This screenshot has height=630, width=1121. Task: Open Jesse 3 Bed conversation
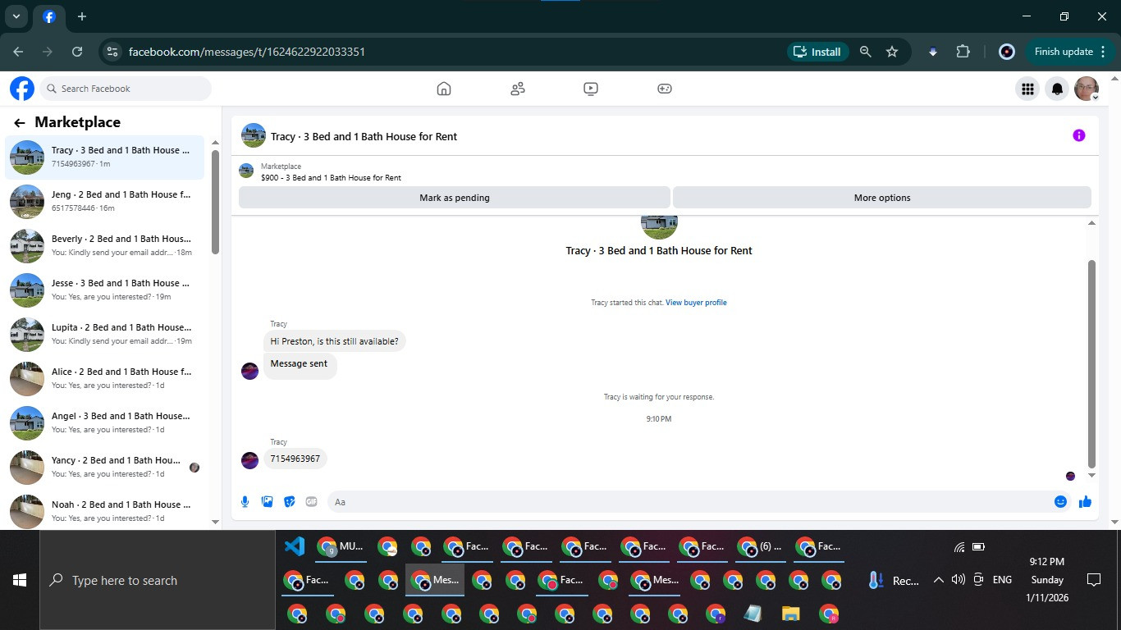click(x=105, y=290)
